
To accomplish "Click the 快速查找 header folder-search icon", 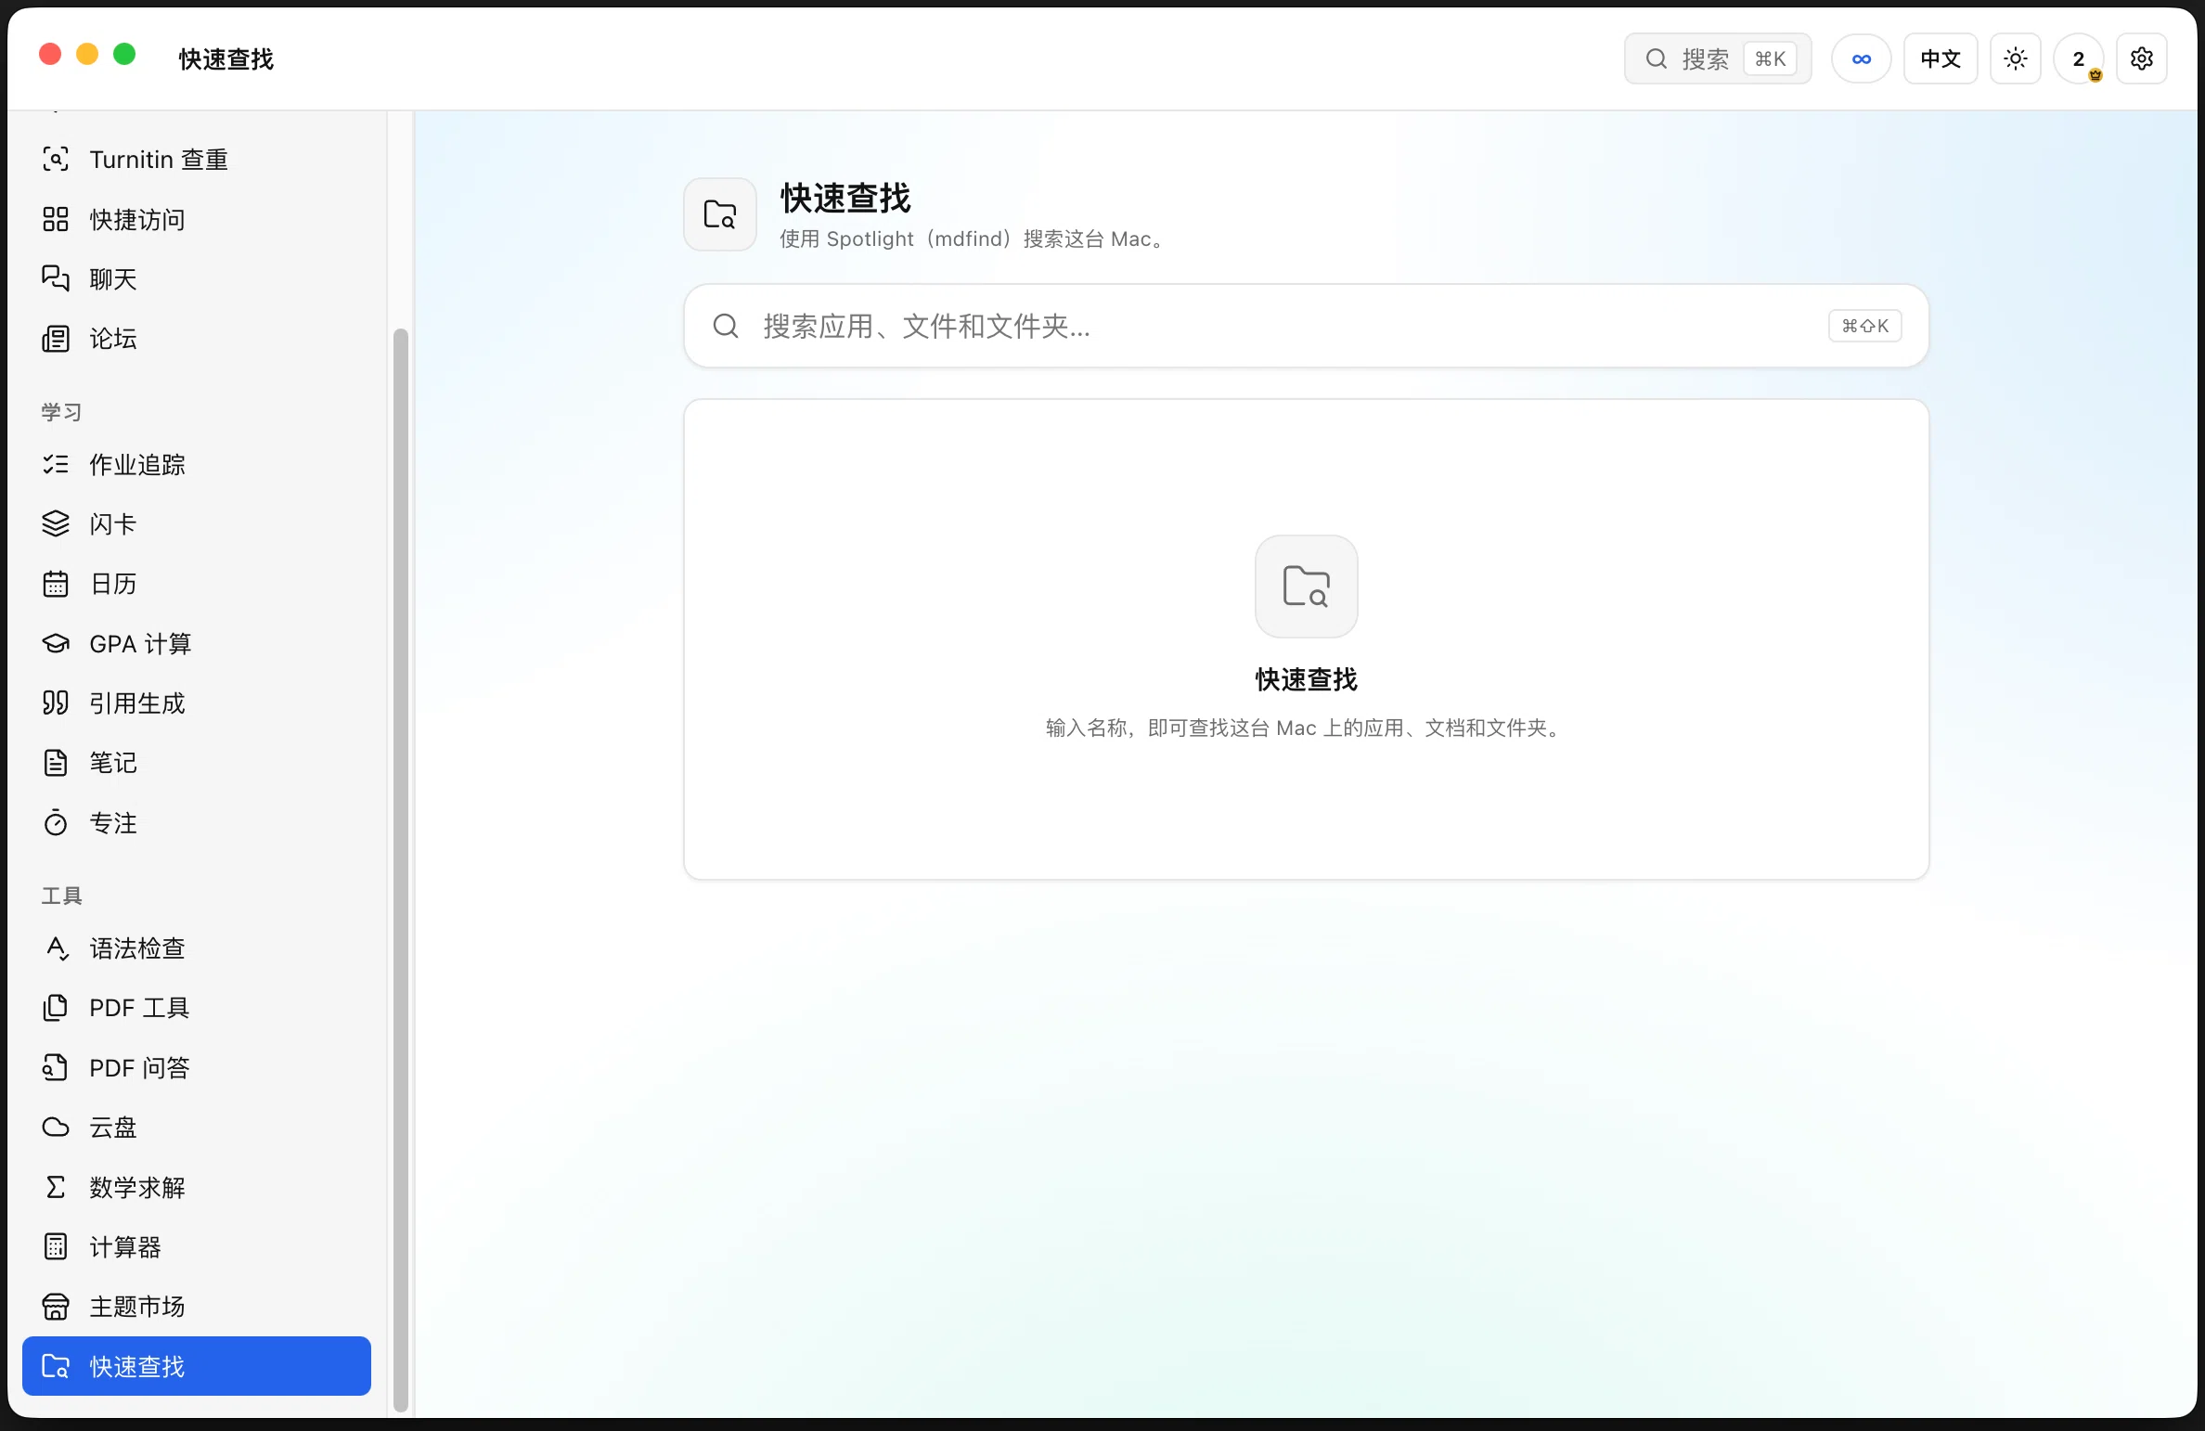I will (720, 214).
